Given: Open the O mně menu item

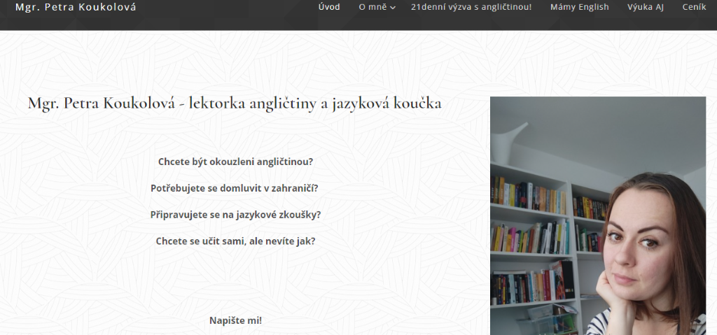Looking at the screenshot, I should [x=373, y=7].
